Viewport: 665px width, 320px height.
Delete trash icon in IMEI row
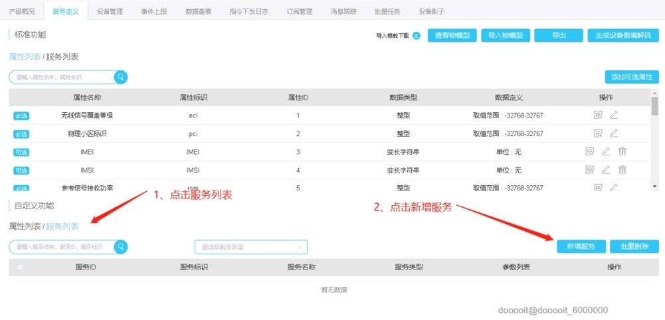622,151
